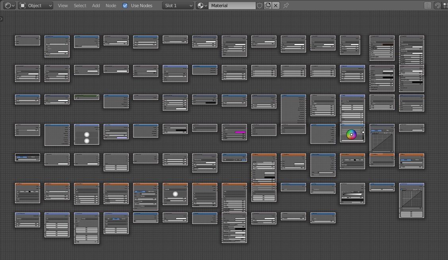Click the magenta color swatch on node
The height and width of the screenshot is (260, 448).
(x=240, y=132)
